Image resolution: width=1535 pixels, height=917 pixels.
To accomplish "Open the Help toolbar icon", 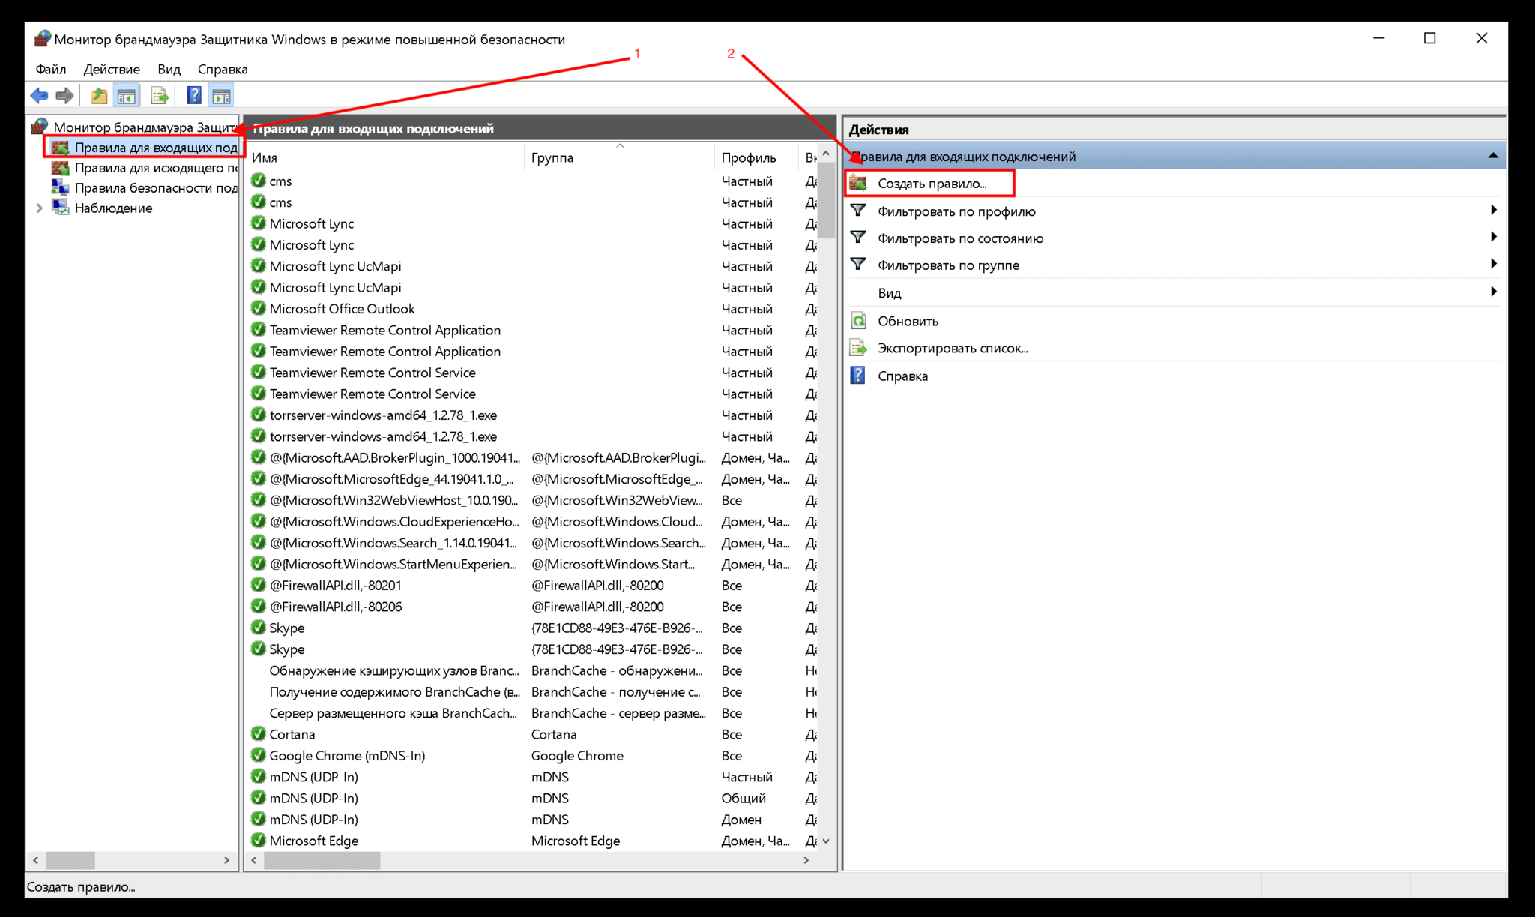I will pos(193,96).
